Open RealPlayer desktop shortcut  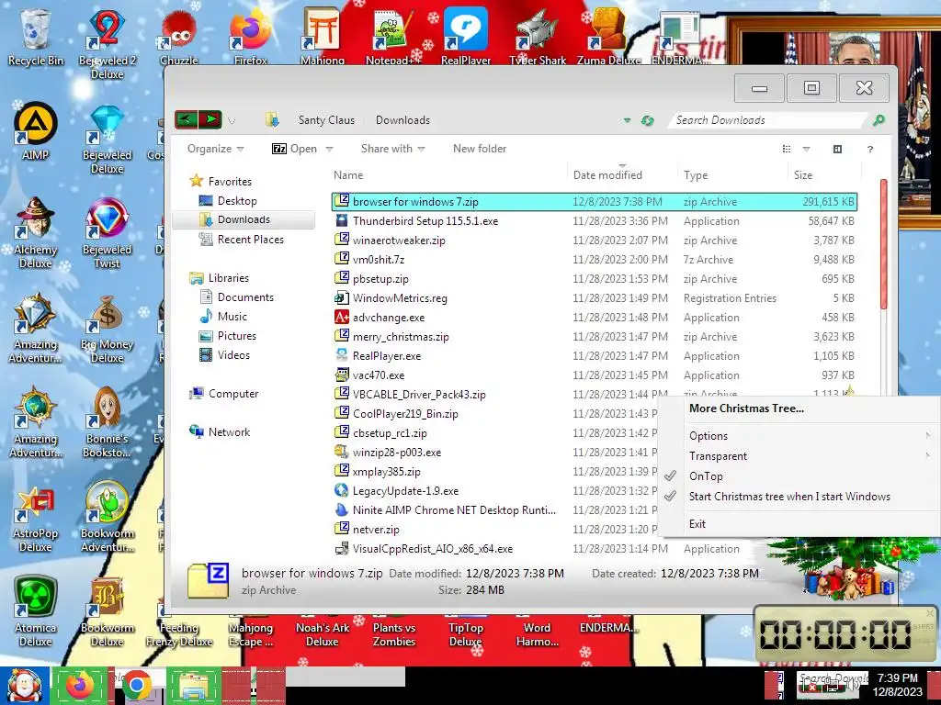click(x=466, y=35)
